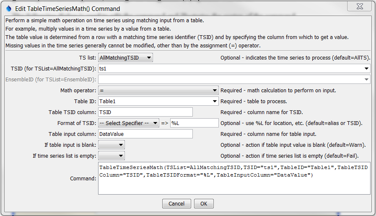Click the Table TSID column field

tap(145, 112)
